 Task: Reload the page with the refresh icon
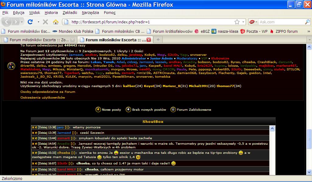pyautogui.click(x=30, y=22)
